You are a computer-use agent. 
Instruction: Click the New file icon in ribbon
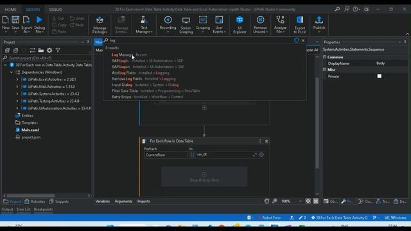pos(6,20)
